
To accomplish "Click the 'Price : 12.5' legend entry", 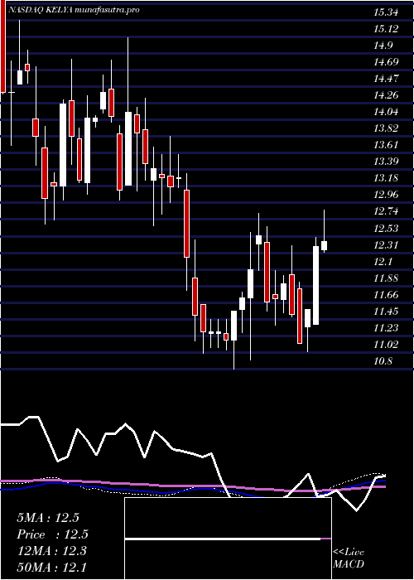I will coord(53,534).
